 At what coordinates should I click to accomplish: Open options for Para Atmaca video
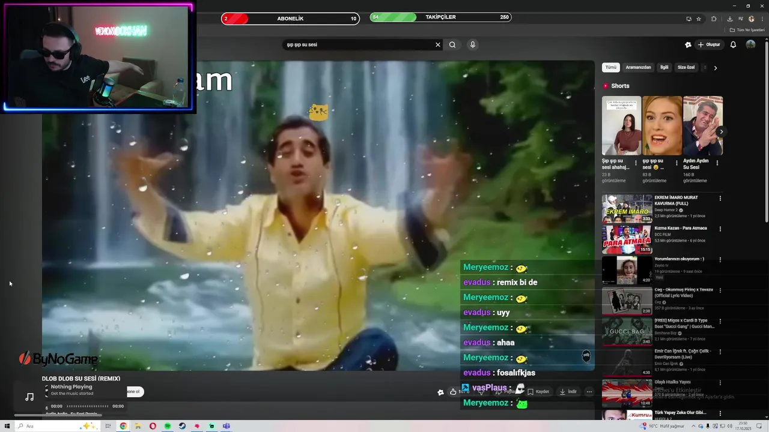pyautogui.click(x=720, y=229)
